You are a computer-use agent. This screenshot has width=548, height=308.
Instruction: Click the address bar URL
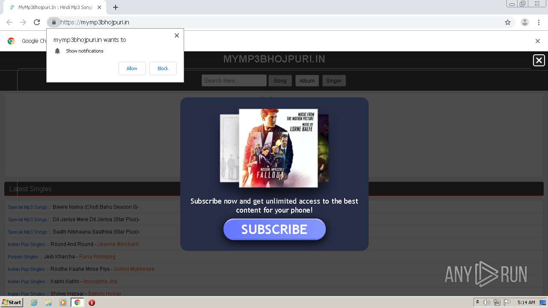click(95, 22)
